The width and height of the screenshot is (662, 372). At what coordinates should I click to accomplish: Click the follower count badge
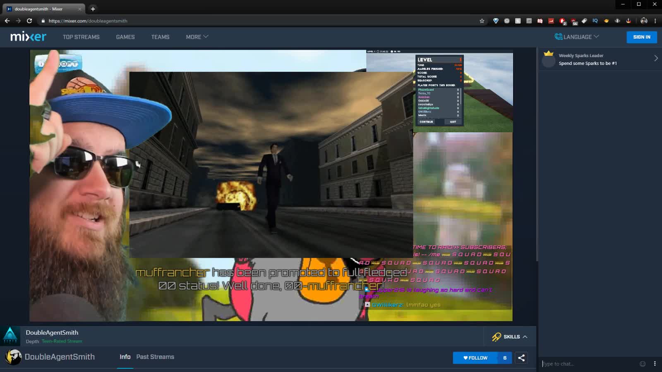coord(505,358)
